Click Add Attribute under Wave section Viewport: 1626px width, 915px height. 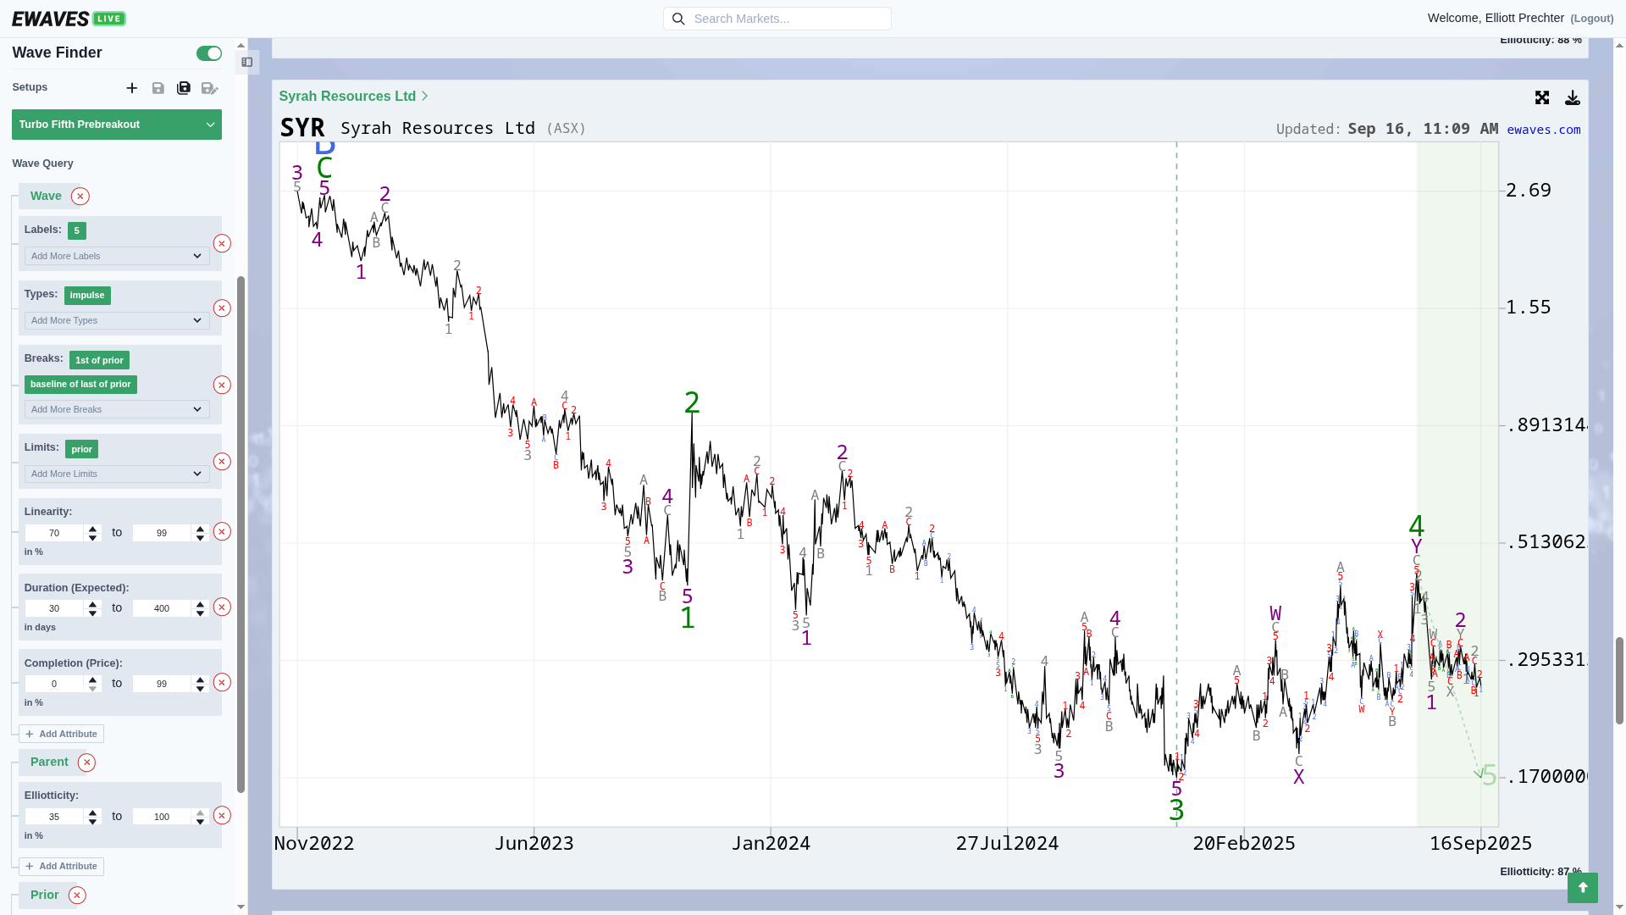pos(62,734)
